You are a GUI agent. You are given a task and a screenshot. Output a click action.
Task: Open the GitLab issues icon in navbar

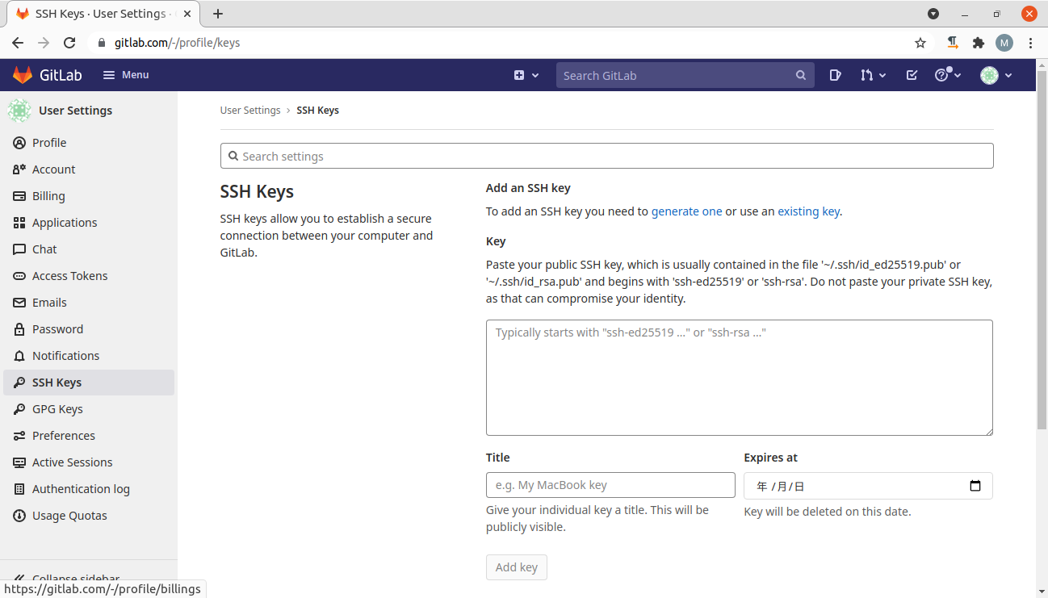[835, 74]
